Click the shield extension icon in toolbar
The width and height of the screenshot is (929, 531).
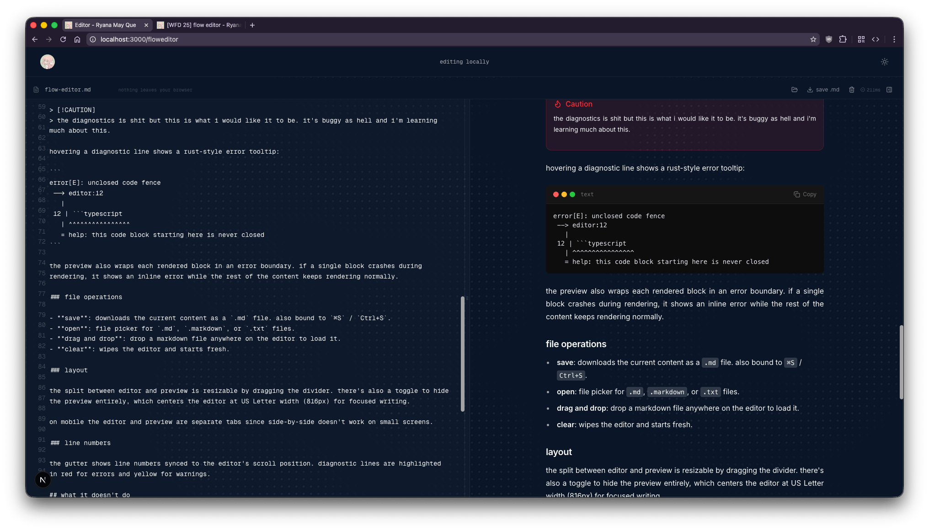[829, 39]
